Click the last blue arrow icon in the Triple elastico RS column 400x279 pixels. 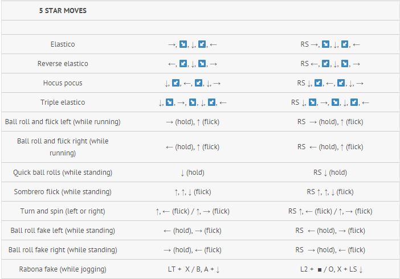coord(354,102)
